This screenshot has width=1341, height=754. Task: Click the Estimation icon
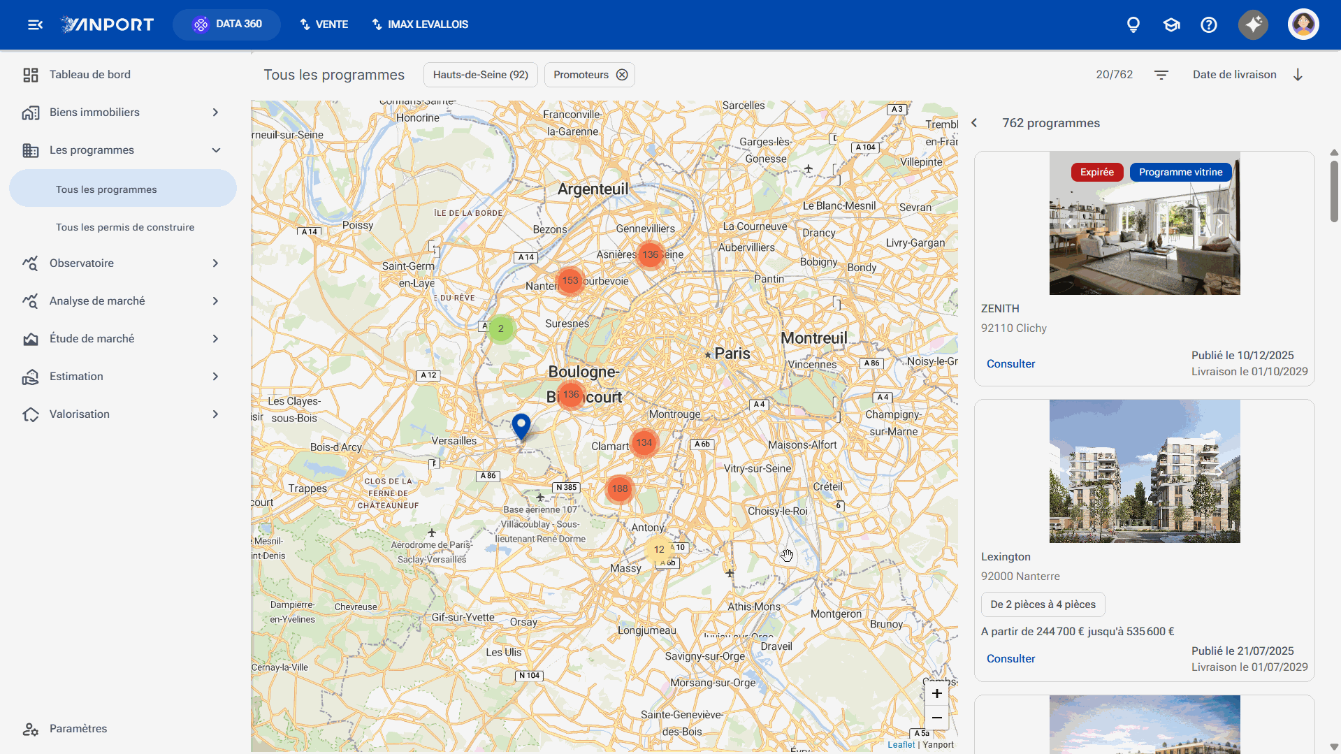click(x=30, y=377)
